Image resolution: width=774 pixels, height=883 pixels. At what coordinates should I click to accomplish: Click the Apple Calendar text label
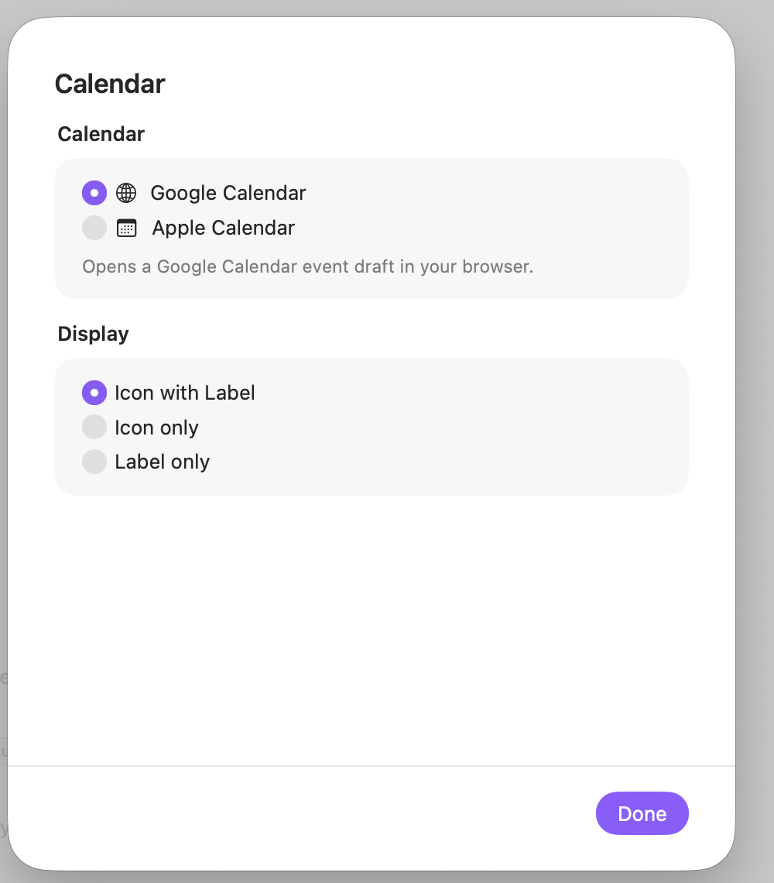[224, 228]
